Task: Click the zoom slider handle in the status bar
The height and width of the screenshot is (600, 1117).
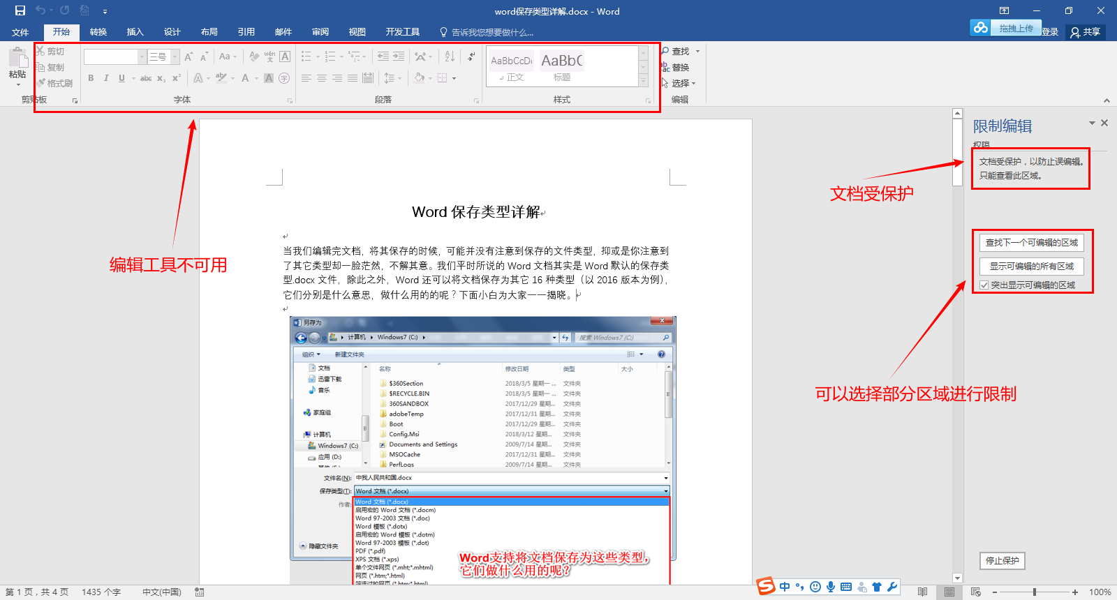Action: [x=1035, y=592]
